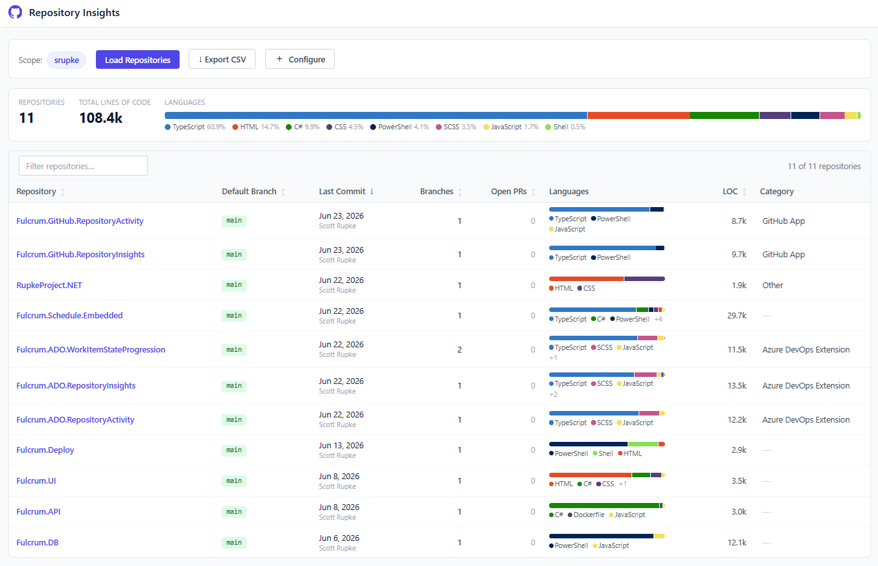Click the HTML 14.7% legend entry
Image resolution: width=878 pixels, height=566 pixels.
[256, 127]
